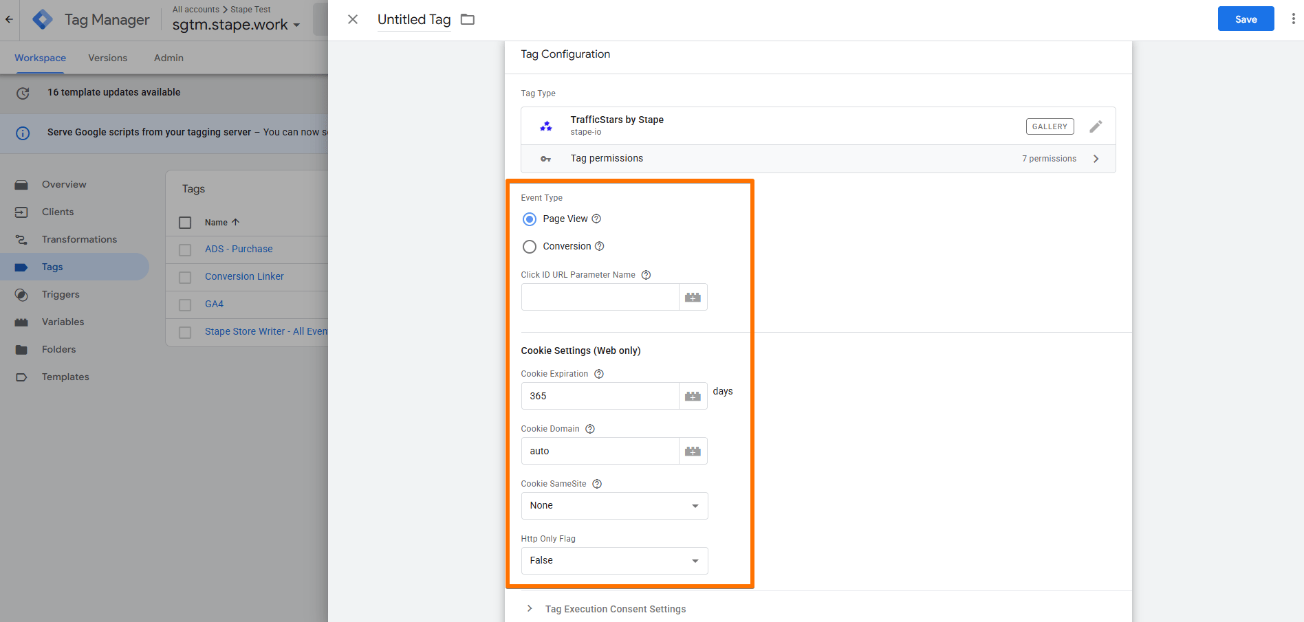Viewport: 1304px width, 622px height.
Task: Insert variable into Cookie Domain field
Action: coord(693,452)
